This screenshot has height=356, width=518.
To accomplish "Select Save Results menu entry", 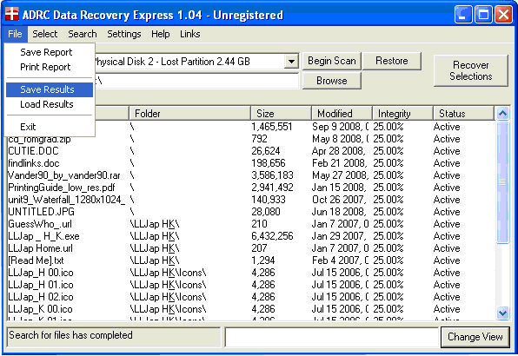I will click(x=50, y=89).
